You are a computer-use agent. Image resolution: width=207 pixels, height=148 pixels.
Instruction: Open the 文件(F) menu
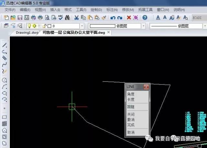(x=10, y=10)
